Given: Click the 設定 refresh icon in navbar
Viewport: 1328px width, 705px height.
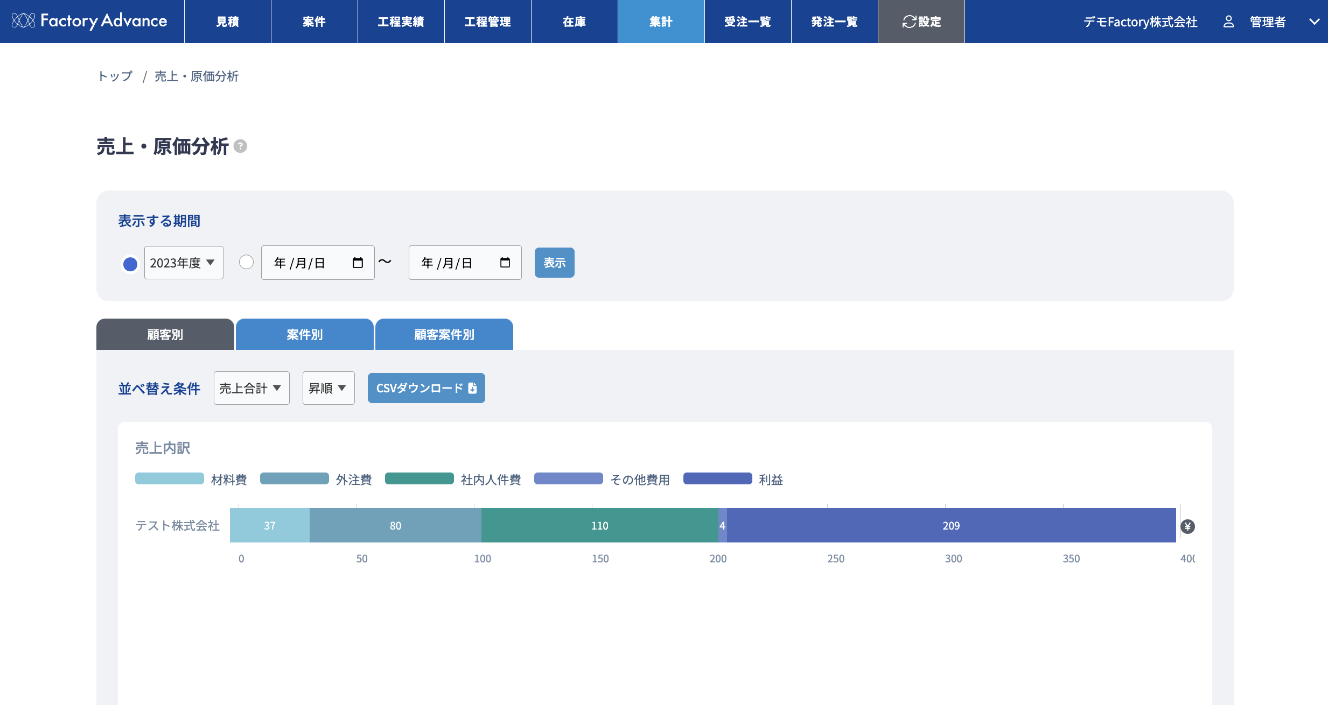Looking at the screenshot, I should tap(909, 22).
